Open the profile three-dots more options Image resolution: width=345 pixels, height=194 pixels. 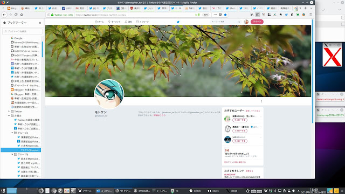point(261,101)
